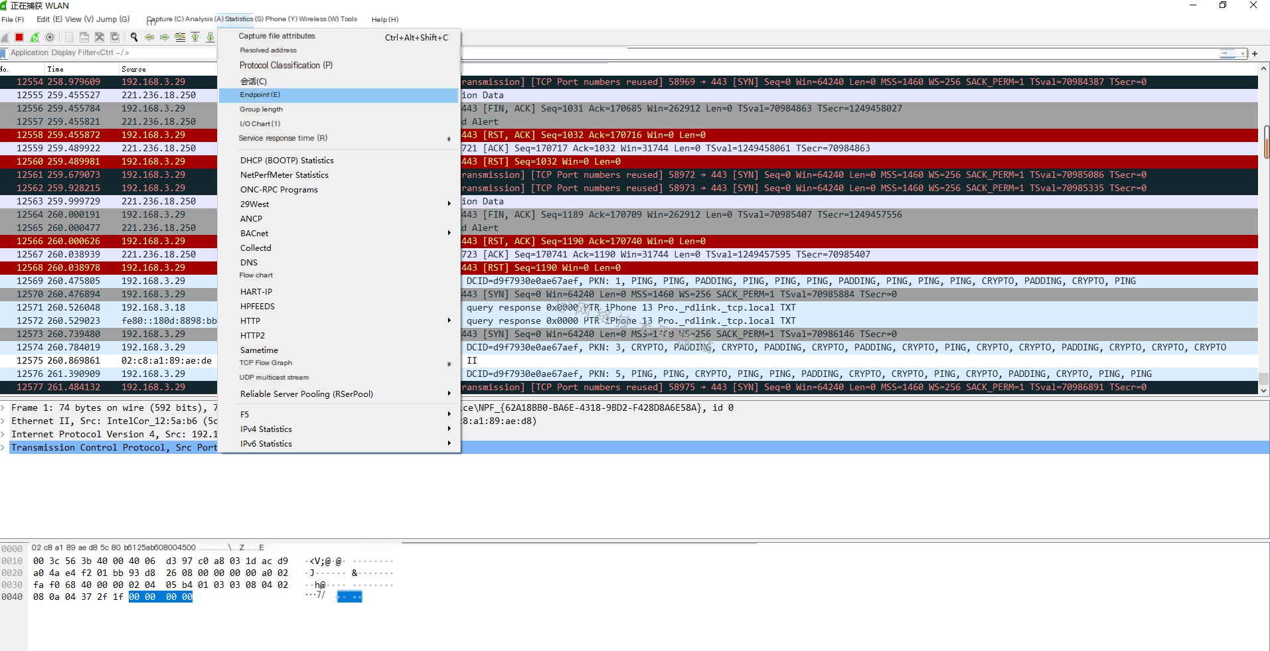
Task: Open the Capture (C) menu
Action: (165, 19)
